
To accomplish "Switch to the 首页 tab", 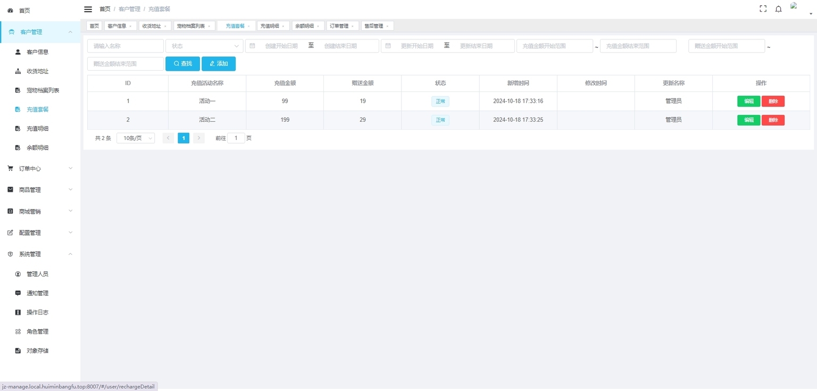I will tap(94, 26).
